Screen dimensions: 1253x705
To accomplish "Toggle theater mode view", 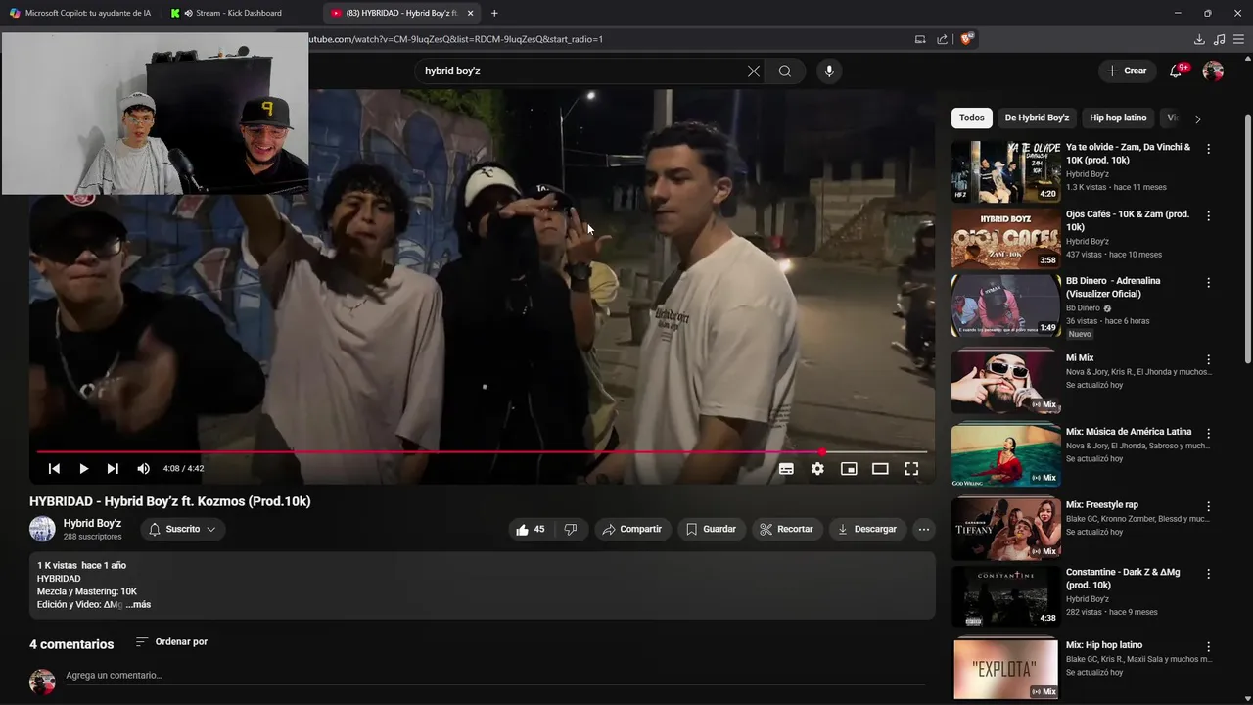I will click(880, 469).
